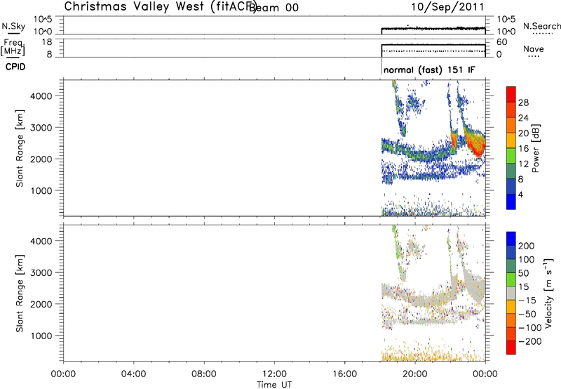Click the '16' label on Power colour bar
The height and width of the screenshot is (389, 561).
point(523,149)
